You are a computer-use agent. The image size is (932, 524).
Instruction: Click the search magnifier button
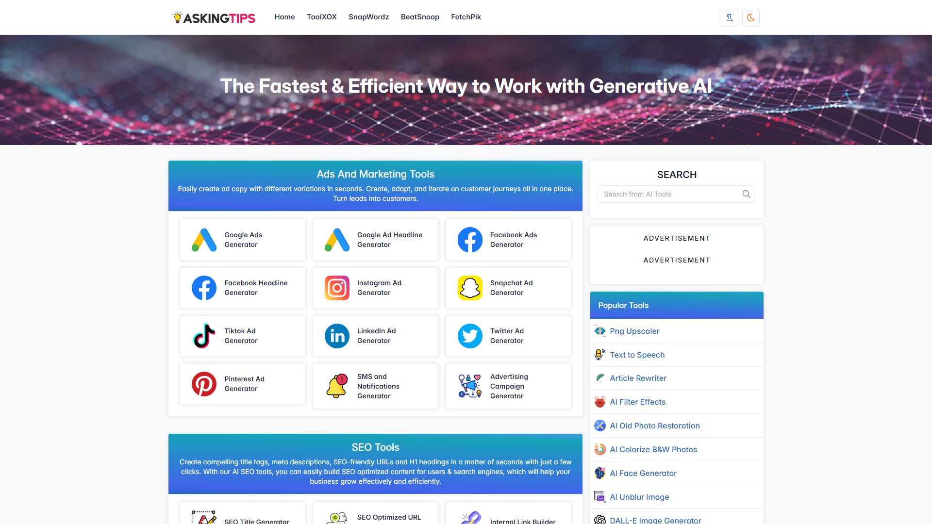pyautogui.click(x=747, y=194)
